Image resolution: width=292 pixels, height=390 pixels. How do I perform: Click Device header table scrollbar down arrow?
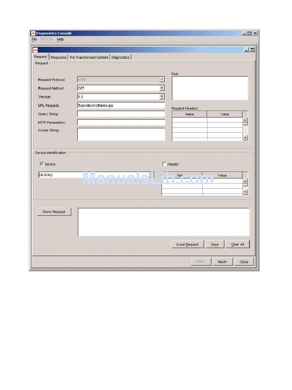[245, 192]
